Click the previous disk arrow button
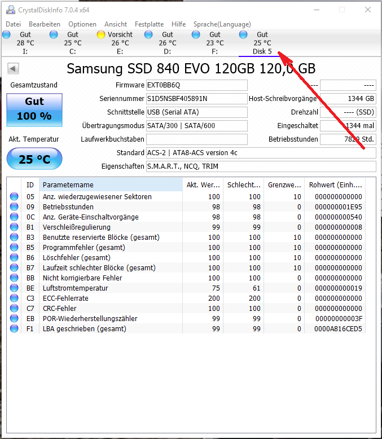This screenshot has width=382, height=439. 13,68
